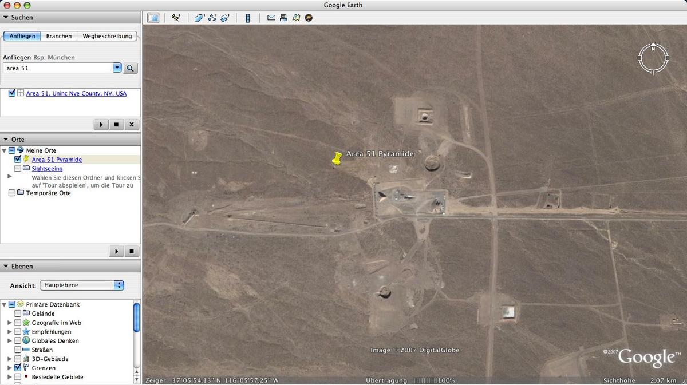Click the Übertragung streaming progress bar
This screenshot has height=385, width=687.
426,380
